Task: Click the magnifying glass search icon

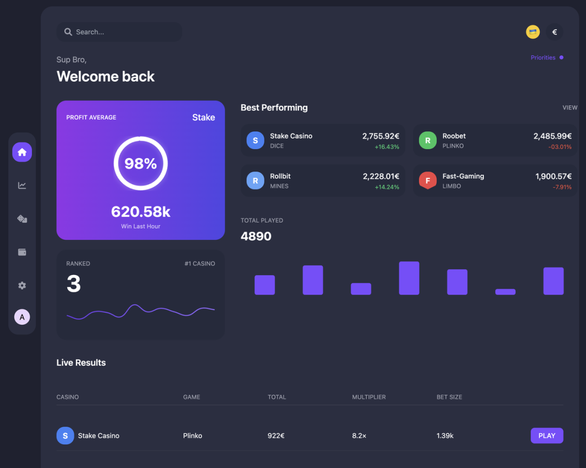Action: [68, 32]
